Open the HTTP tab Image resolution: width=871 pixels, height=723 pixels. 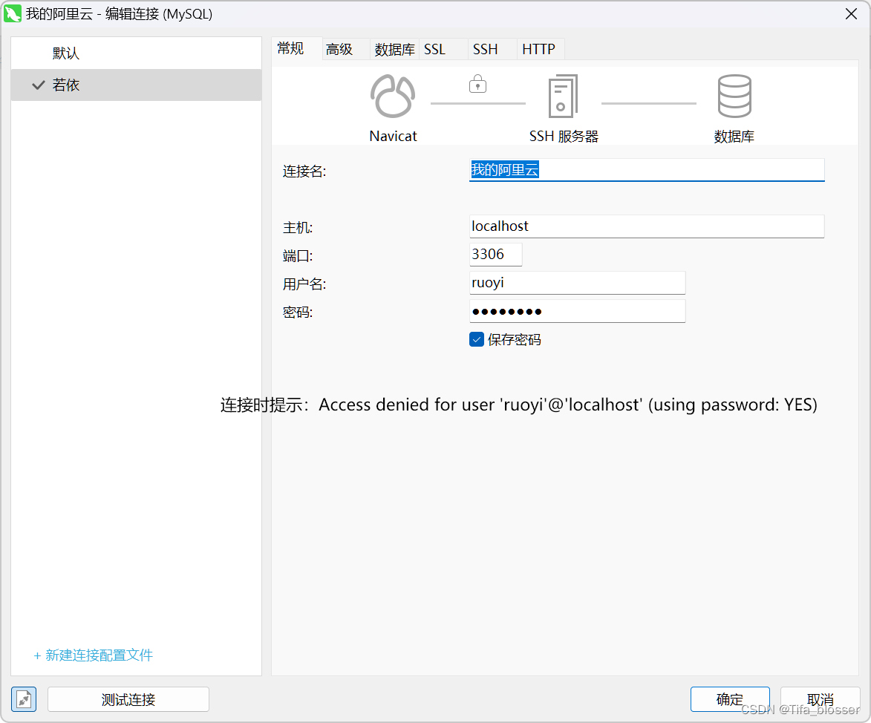coord(540,48)
